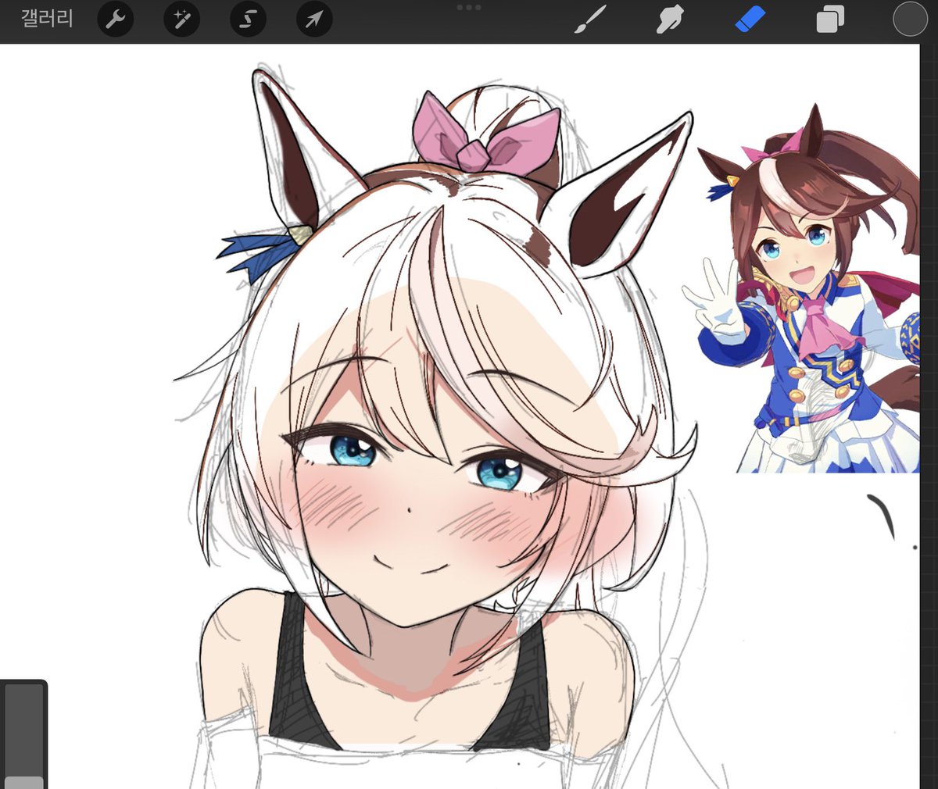Adjust the sidebar opacity slider handle

(23, 782)
